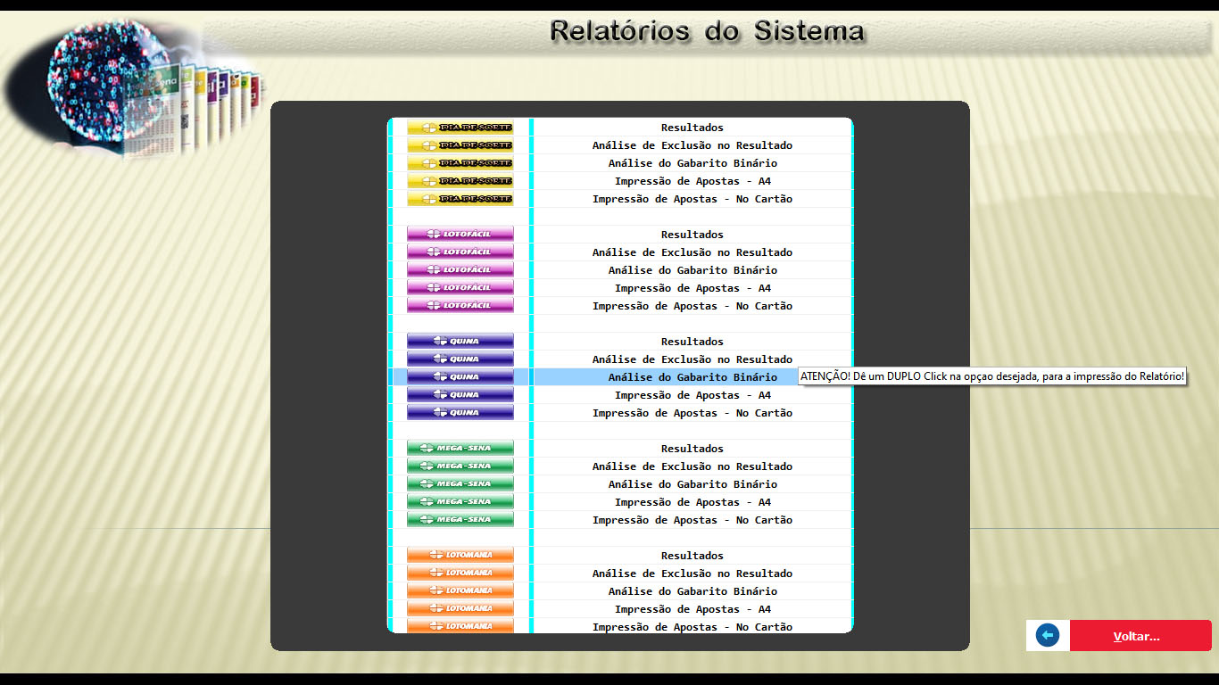
Task: Click the Dia de Sorte icon beside Resultados
Action: (x=460, y=128)
